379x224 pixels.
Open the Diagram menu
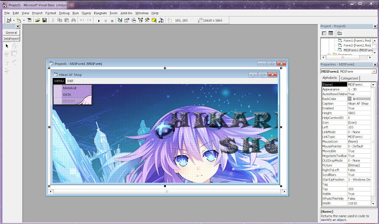pyautogui.click(x=100, y=13)
